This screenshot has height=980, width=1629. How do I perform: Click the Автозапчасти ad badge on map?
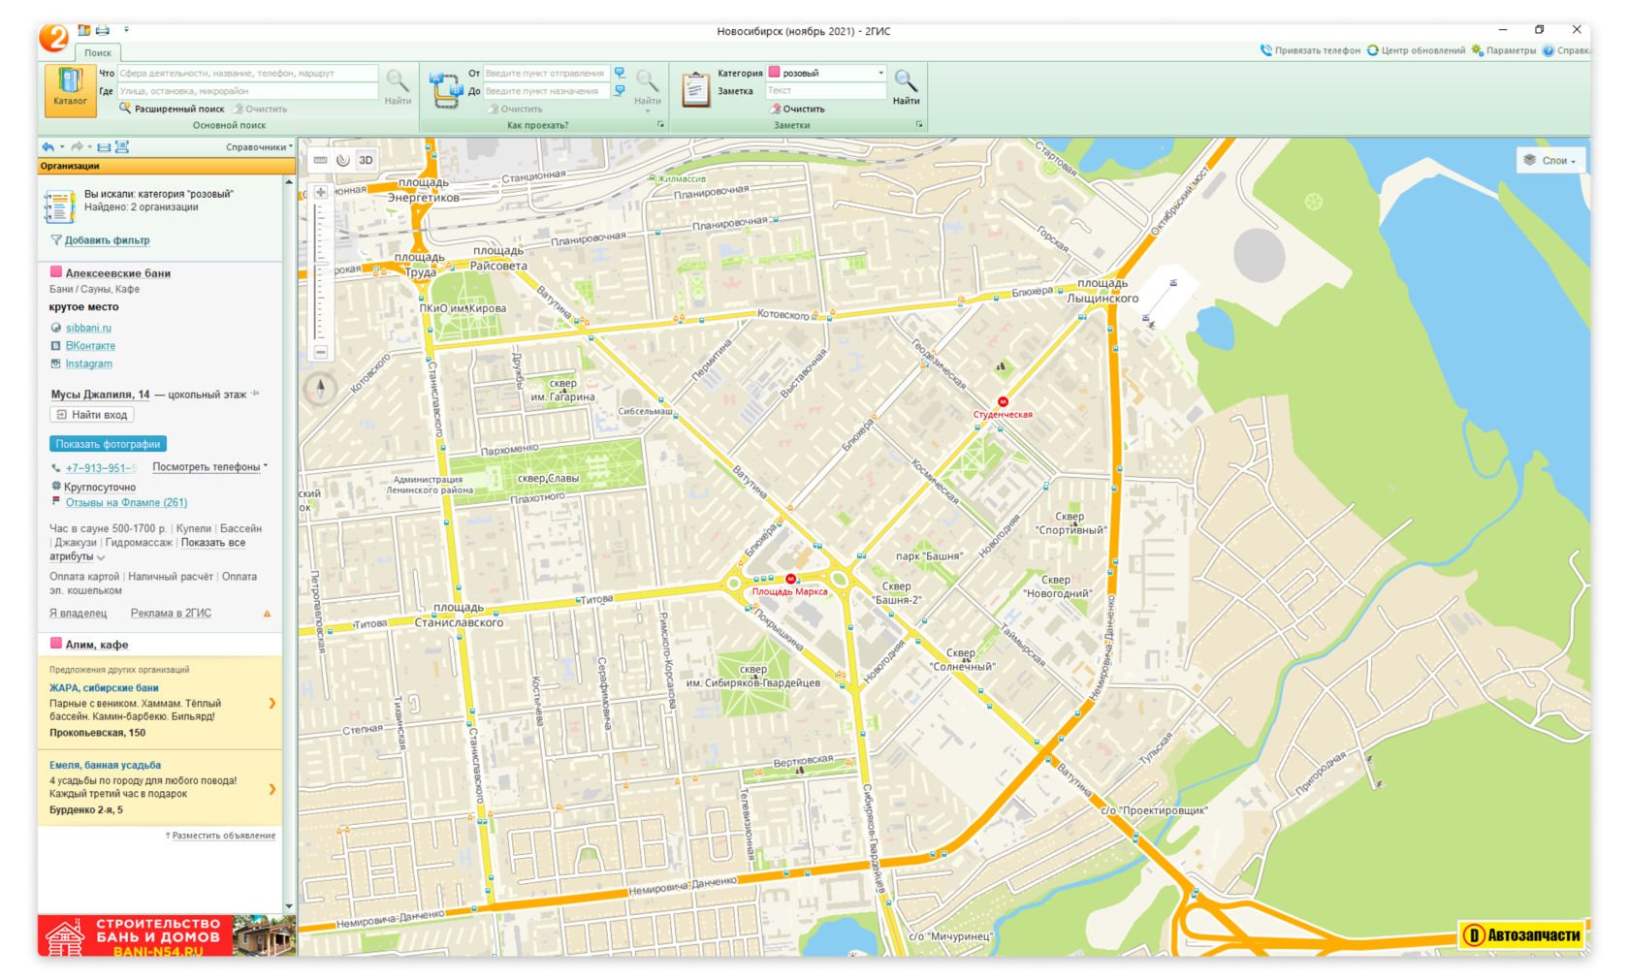pyautogui.click(x=1523, y=935)
